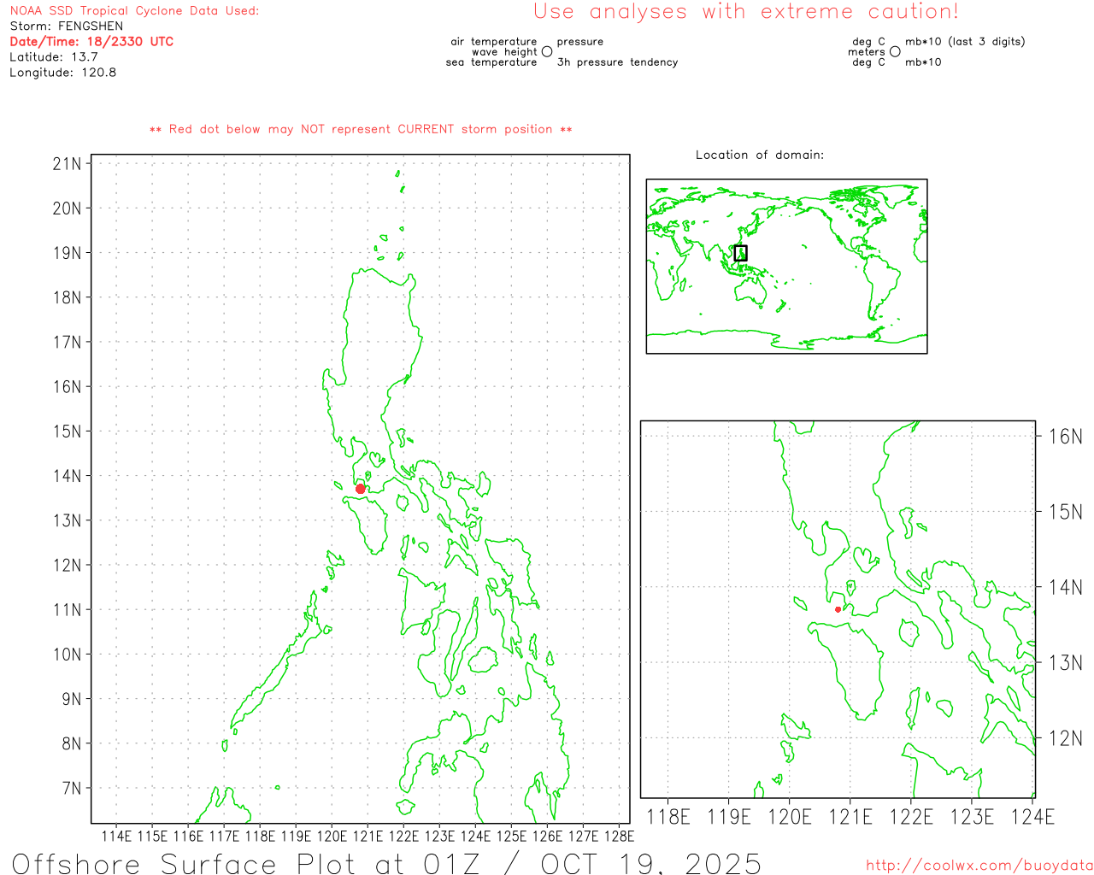The image size is (1094, 875).
Task: Click the 127E longitude label on main map
Action: point(583,836)
